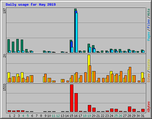Click the red KBytes bar for day 19
The height and width of the screenshot is (119, 152).
click(x=89, y=109)
